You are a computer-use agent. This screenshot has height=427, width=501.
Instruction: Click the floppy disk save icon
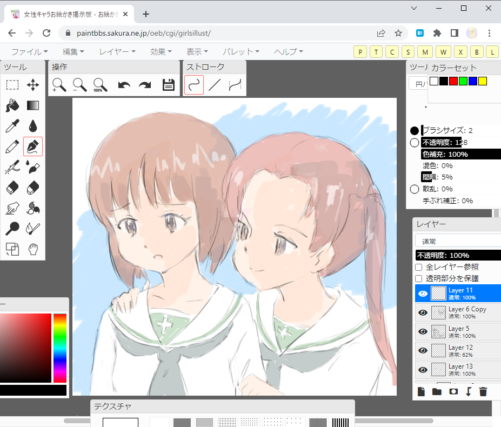[x=169, y=85]
